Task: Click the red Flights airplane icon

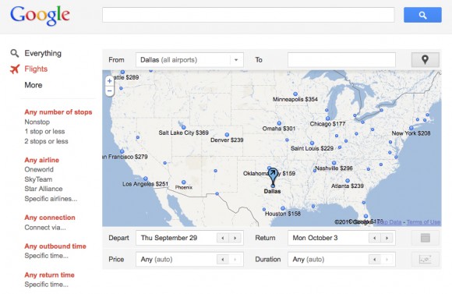Action: (x=15, y=69)
